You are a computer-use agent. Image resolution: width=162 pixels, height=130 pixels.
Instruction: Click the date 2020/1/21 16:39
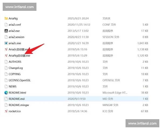(x=78, y=43)
